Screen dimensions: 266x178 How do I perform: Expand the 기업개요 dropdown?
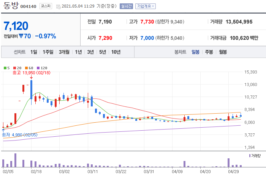coord(146,6)
